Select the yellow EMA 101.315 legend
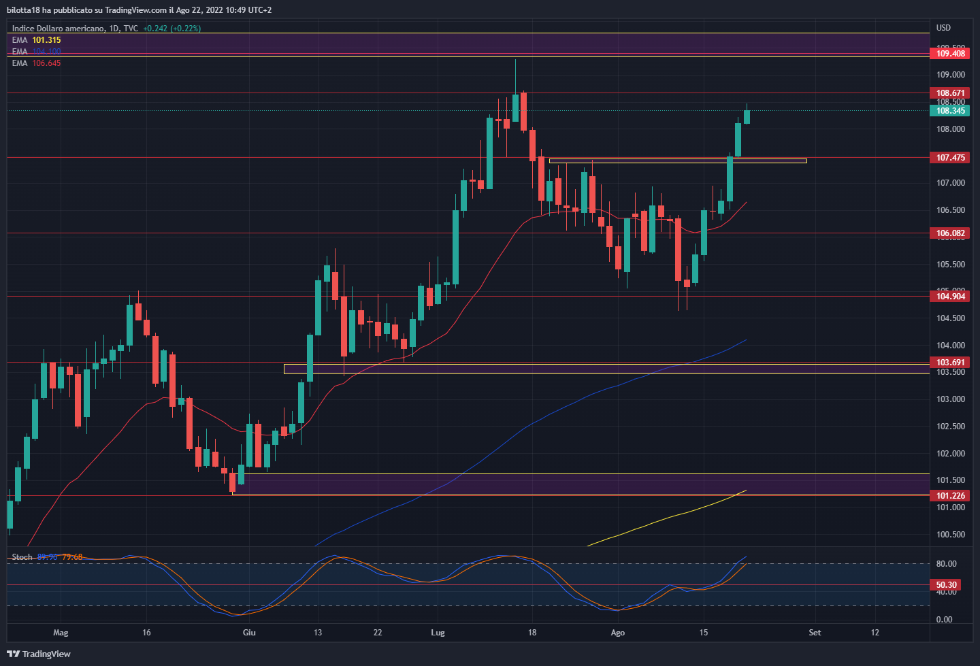The height and width of the screenshot is (666, 980). pos(36,40)
